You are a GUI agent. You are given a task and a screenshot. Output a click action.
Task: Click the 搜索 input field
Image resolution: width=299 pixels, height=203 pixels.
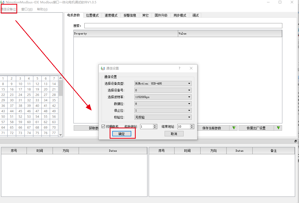point(183,26)
